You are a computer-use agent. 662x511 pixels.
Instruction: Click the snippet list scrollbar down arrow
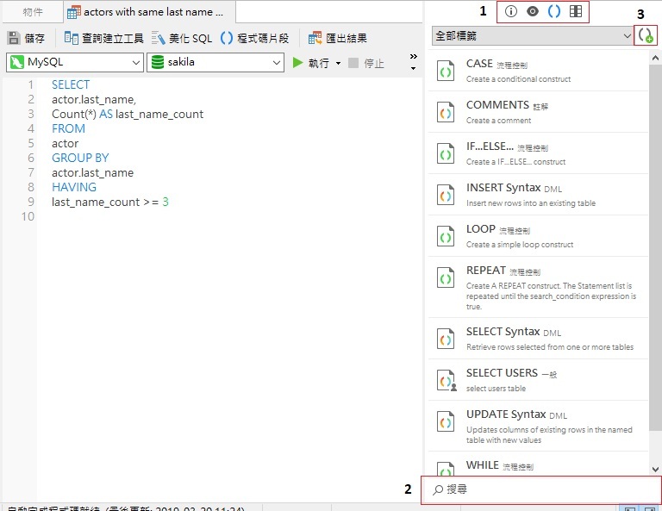click(x=656, y=469)
